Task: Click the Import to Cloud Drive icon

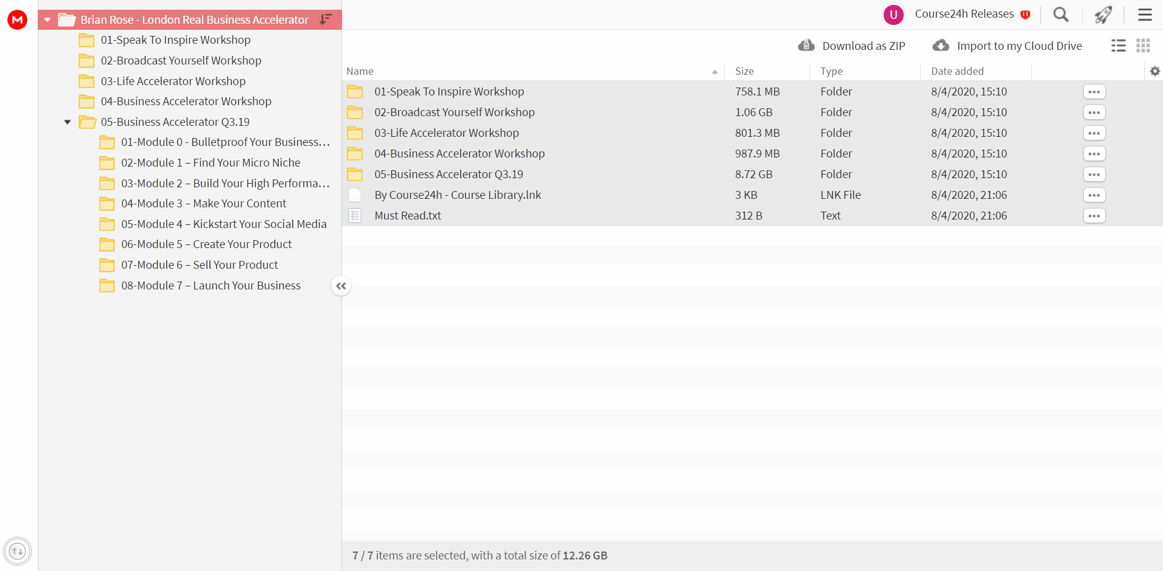Action: (x=941, y=46)
